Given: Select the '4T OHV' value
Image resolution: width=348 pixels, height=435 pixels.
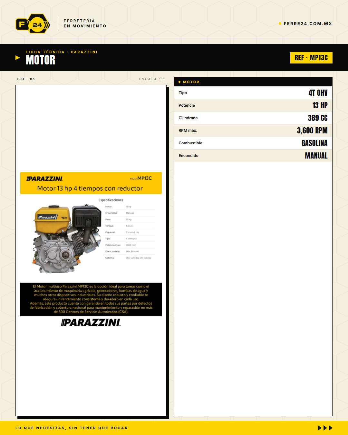Looking at the screenshot, I should click(318, 93).
